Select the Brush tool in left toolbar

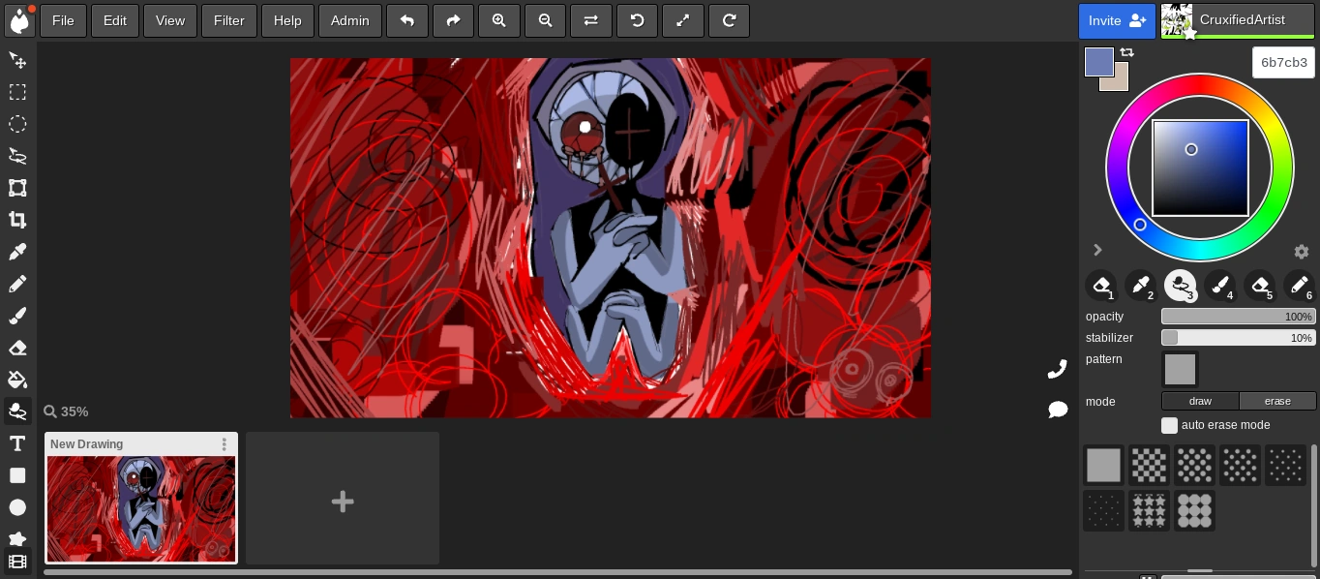(17, 316)
